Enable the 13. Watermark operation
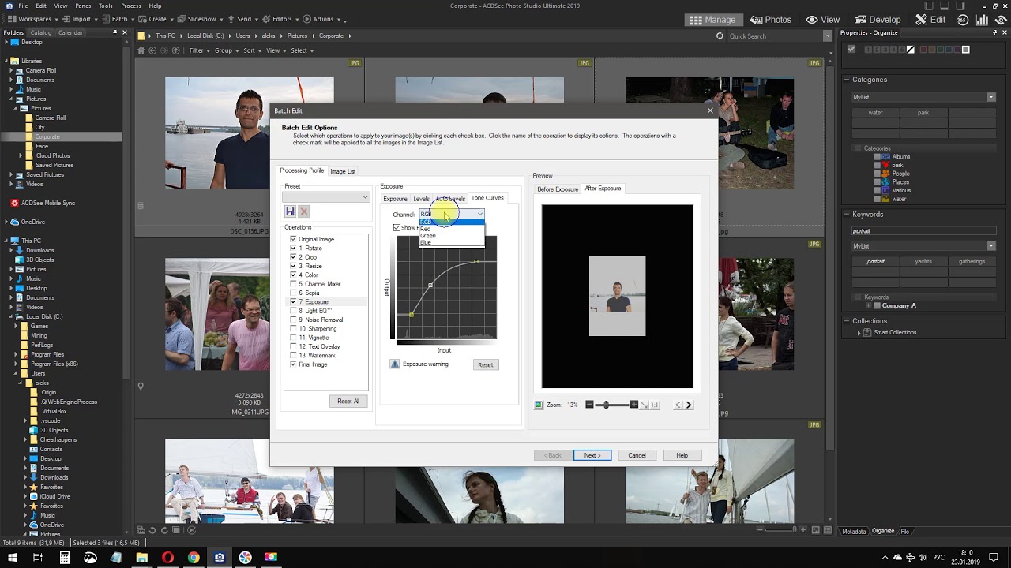Image resolution: width=1011 pixels, height=568 pixels. 293,355
